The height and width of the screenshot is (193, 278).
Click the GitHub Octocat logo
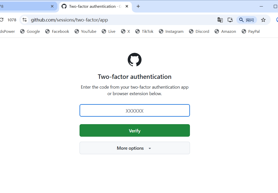[134, 60]
